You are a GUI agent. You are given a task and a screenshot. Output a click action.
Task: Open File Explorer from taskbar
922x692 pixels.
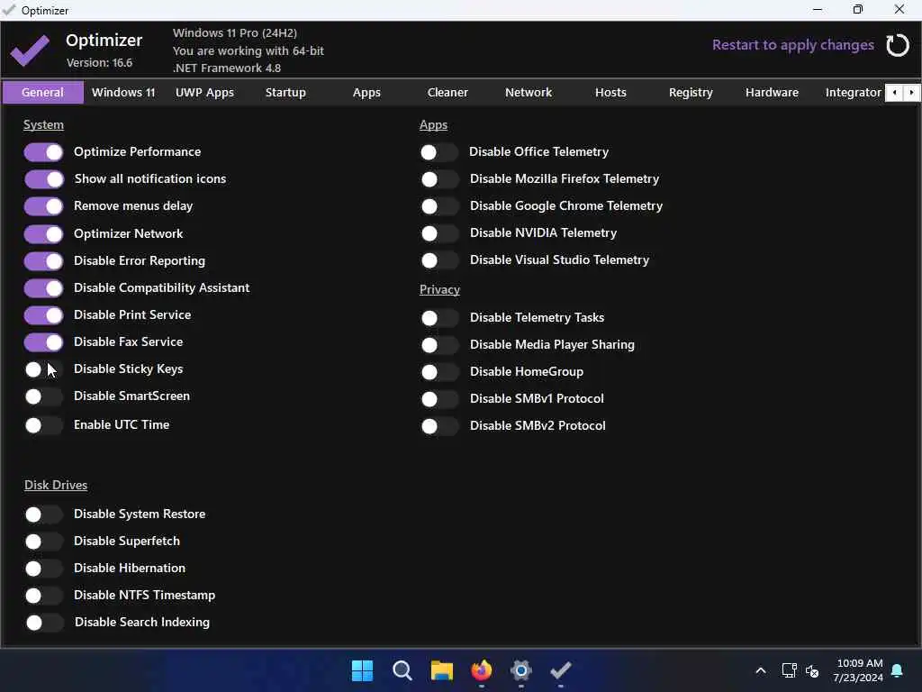(441, 670)
